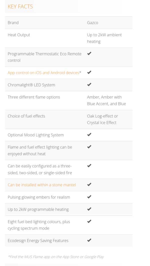Click the Heat Output row label
This screenshot has height=266, width=150.
tap(19, 35)
